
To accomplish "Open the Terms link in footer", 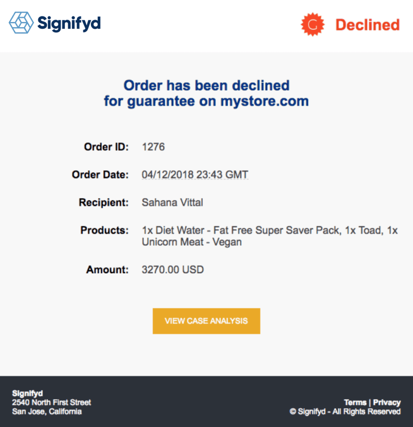I will [x=355, y=402].
